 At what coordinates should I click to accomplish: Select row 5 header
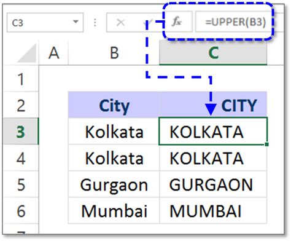pos(21,184)
